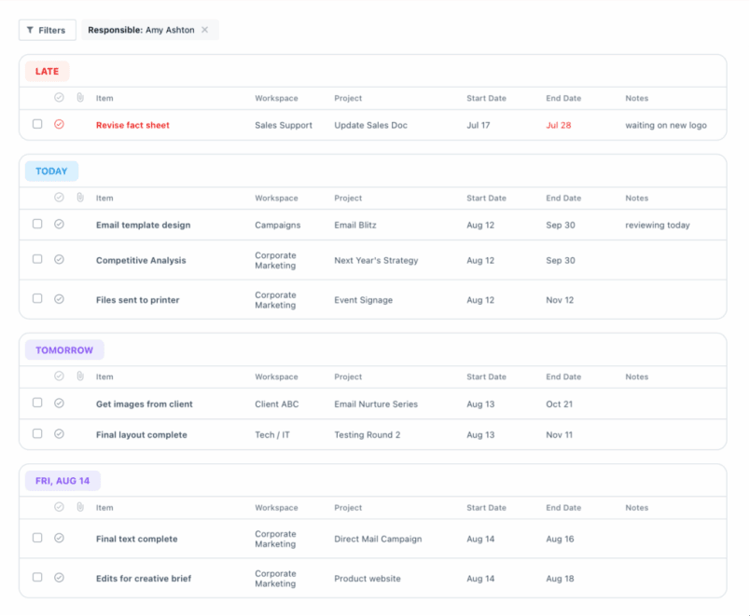750x616 pixels.
Task: Mark Email template design complete with its check icon
Action: pyautogui.click(x=59, y=225)
